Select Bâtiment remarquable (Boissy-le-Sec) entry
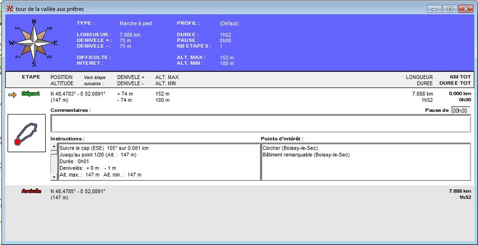The image size is (478, 245). pos(306,155)
